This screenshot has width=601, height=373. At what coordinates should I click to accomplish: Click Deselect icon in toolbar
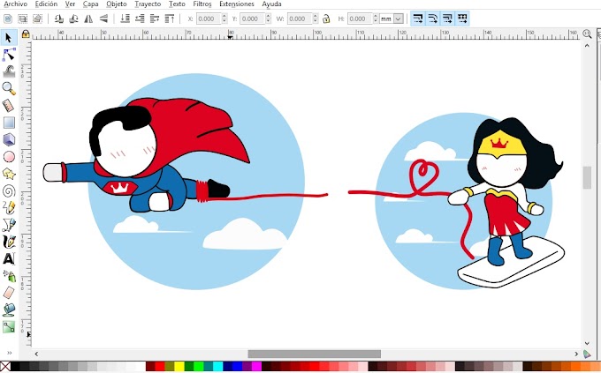(37, 19)
